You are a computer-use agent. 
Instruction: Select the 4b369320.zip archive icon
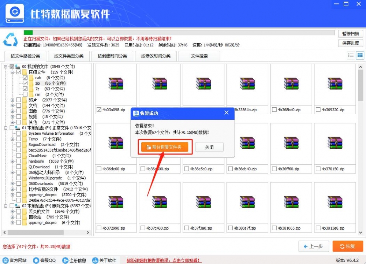335,83
